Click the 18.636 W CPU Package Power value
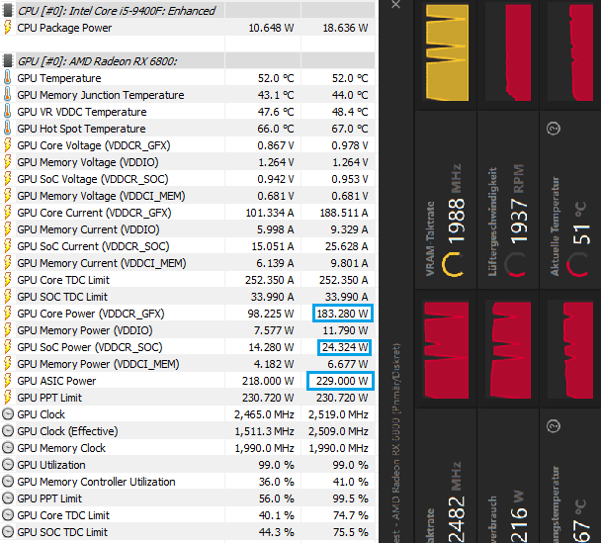Screen dimensions: 601x543 point(345,28)
